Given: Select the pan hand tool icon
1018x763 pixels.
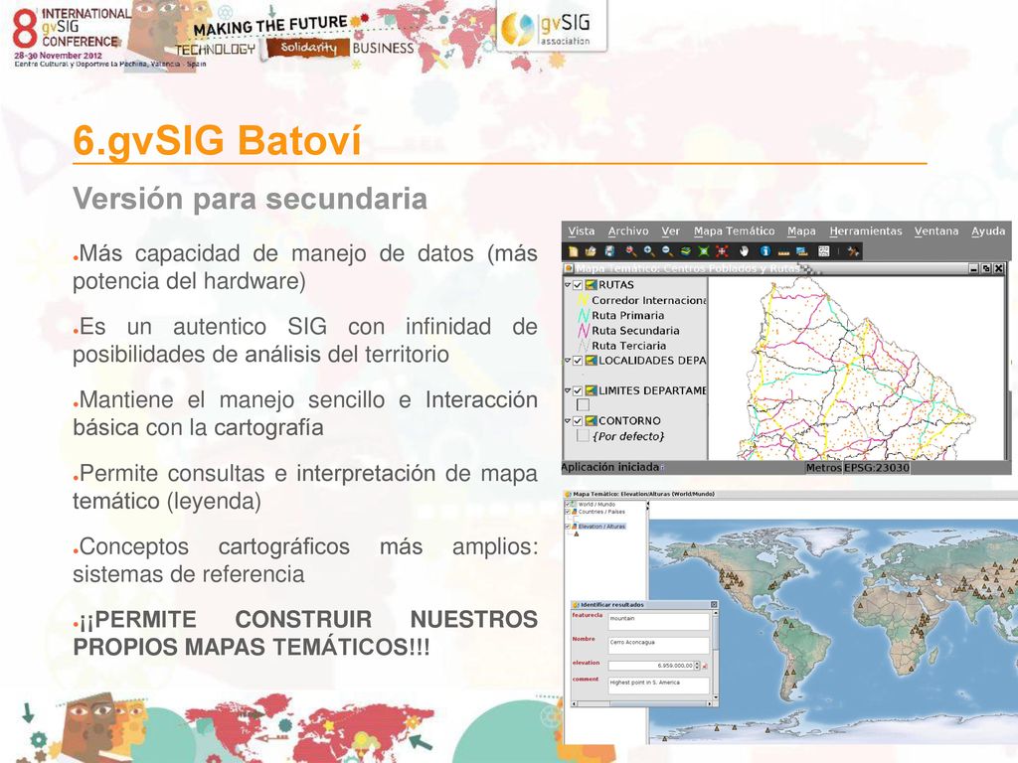Looking at the screenshot, I should point(744,251).
